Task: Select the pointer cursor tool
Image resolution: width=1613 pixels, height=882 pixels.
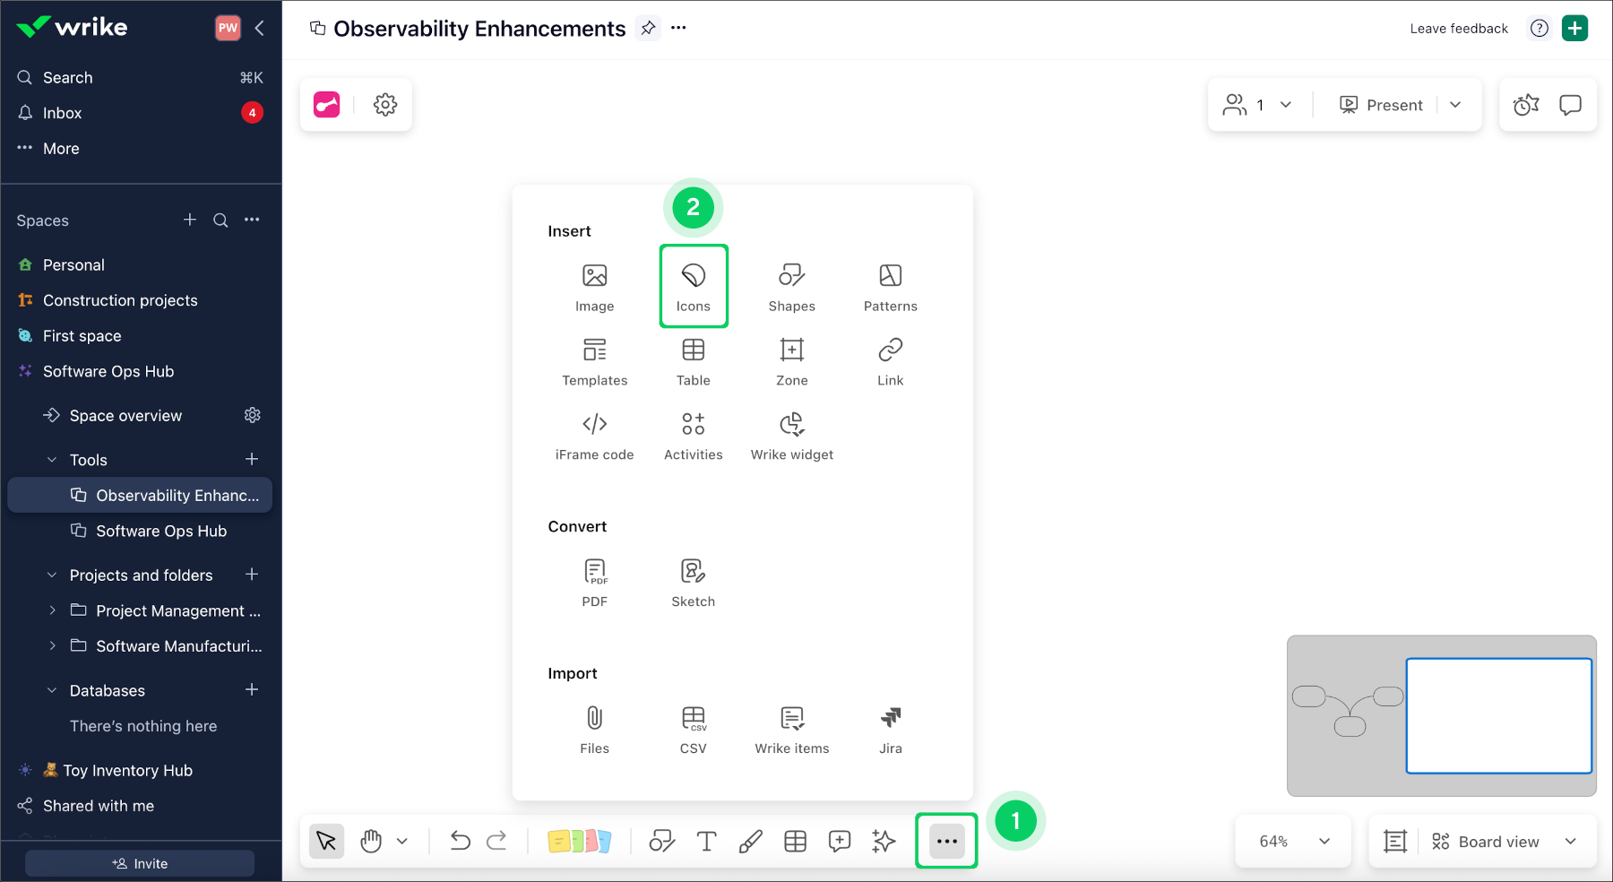Action: click(x=327, y=841)
